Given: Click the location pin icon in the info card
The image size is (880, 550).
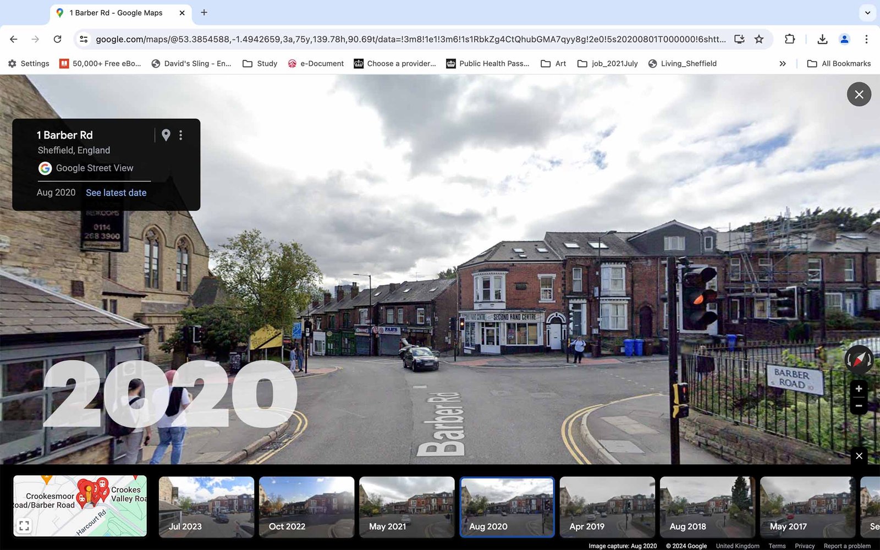Looking at the screenshot, I should [x=166, y=135].
